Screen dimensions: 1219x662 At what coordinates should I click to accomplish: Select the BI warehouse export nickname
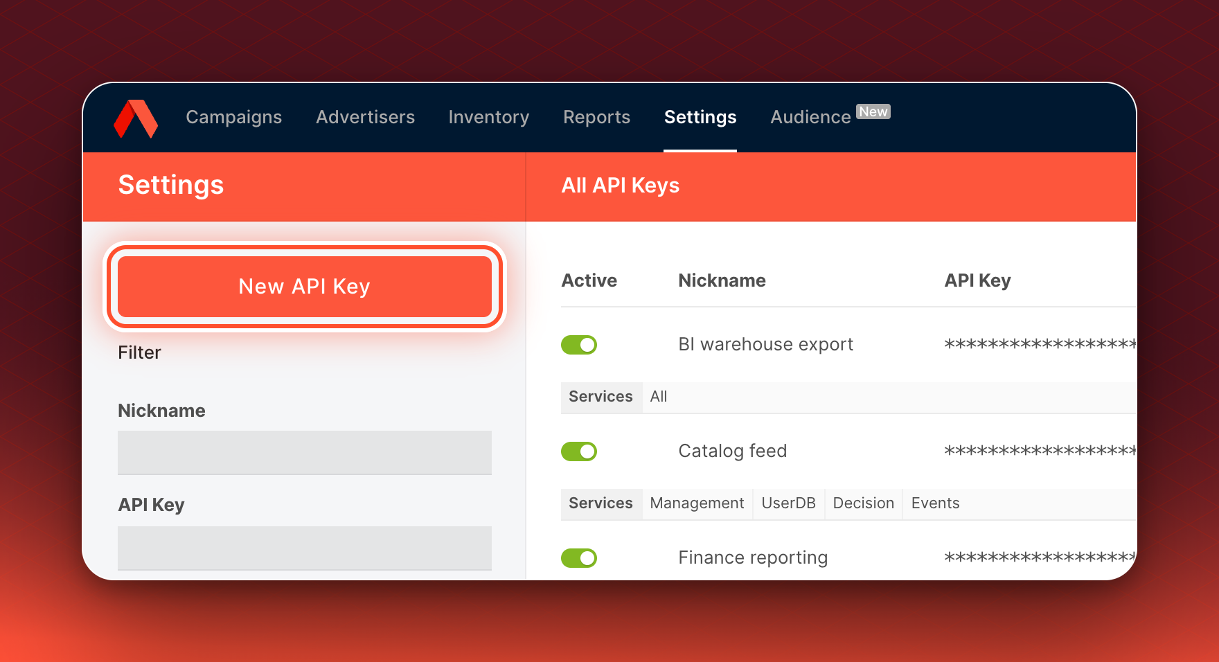pyautogui.click(x=766, y=344)
